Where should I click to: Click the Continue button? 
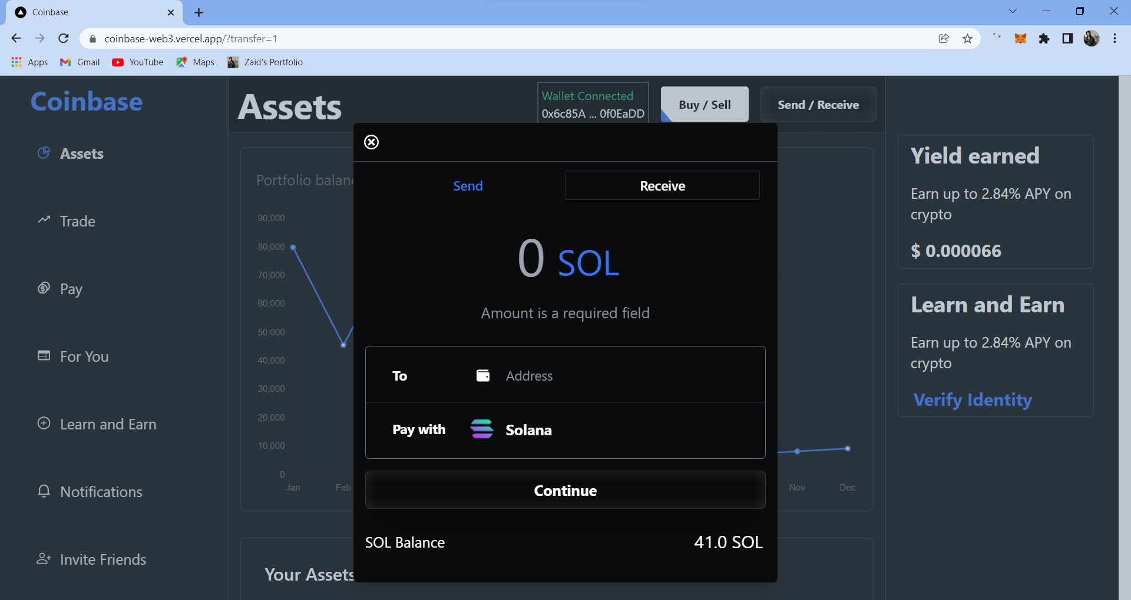pos(565,490)
